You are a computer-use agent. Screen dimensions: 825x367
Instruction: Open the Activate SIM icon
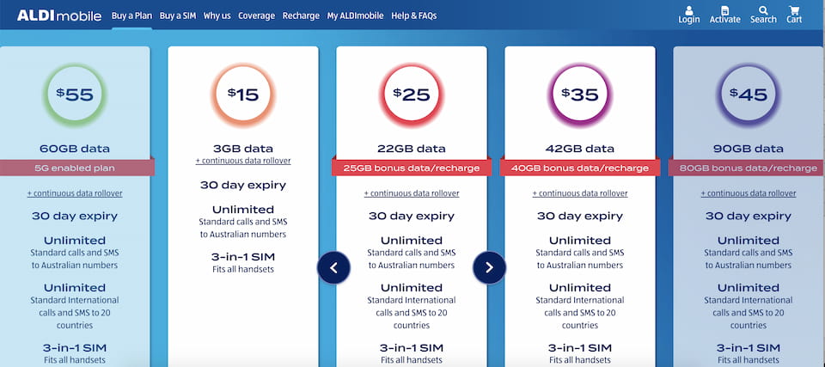[x=724, y=11]
